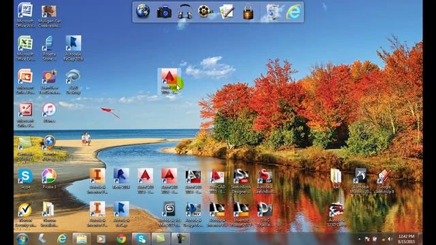Select the Picasa 3 desktop shortcut

[49, 179]
